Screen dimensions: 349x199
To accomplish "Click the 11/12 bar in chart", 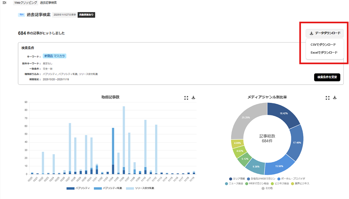I will [156, 150].
